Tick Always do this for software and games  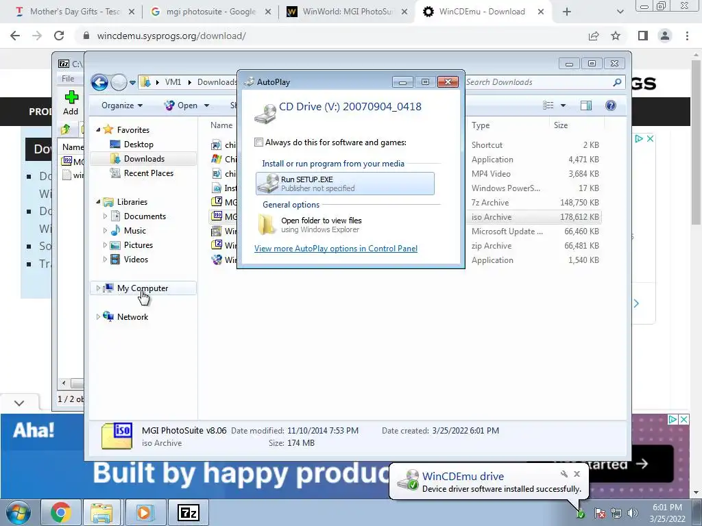coord(258,142)
